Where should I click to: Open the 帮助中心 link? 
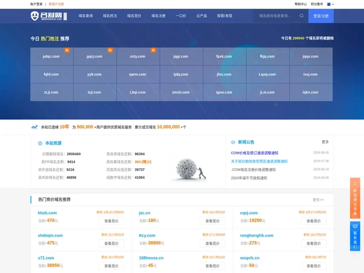301,4
